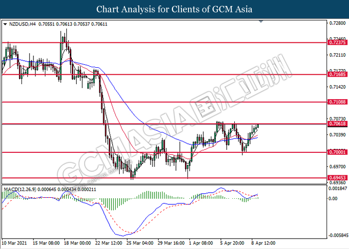Click the 1 Apr 08:00 time label

coord(201,243)
